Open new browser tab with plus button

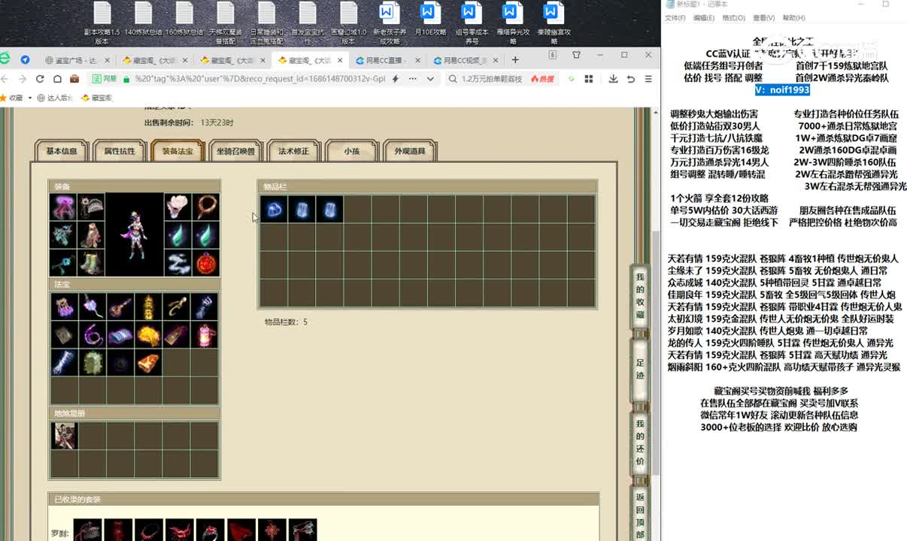pyautogui.click(x=515, y=60)
